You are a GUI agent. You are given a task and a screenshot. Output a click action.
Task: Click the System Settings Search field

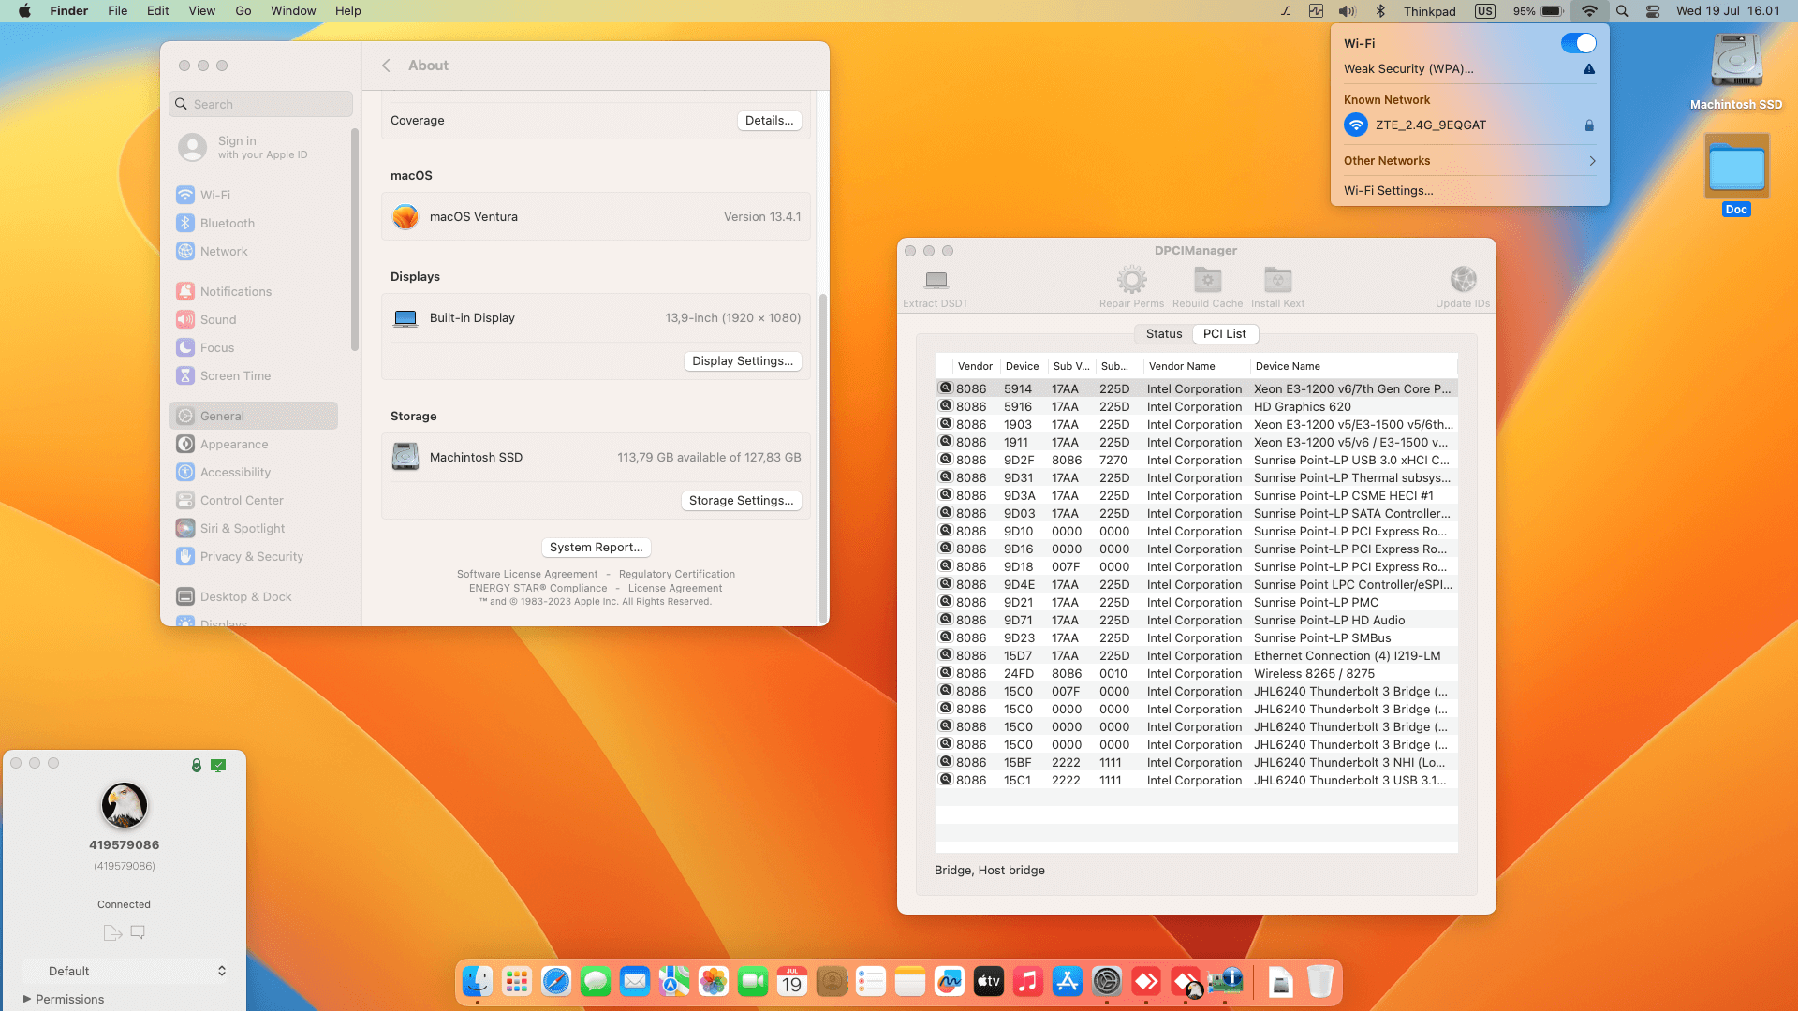tap(262, 104)
